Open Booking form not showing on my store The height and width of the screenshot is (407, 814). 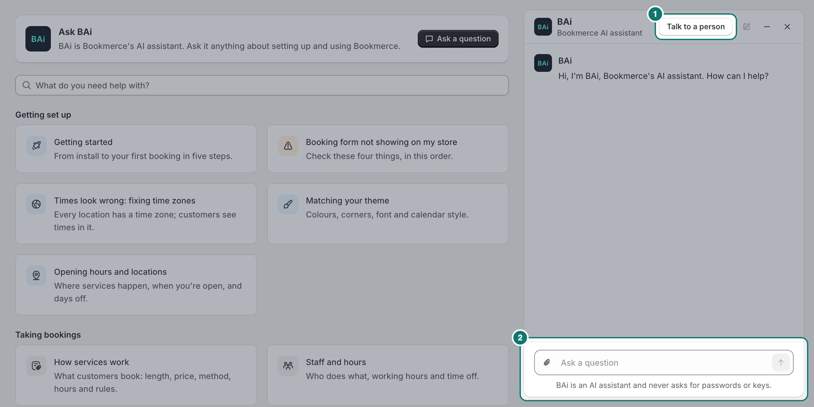388,149
